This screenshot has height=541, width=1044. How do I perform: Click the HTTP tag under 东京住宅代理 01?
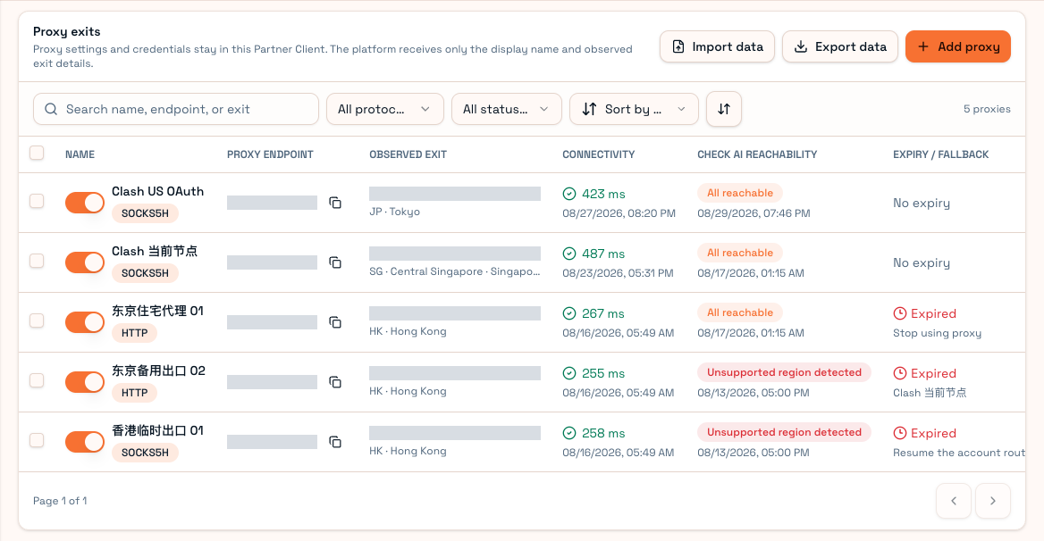pyautogui.click(x=134, y=333)
